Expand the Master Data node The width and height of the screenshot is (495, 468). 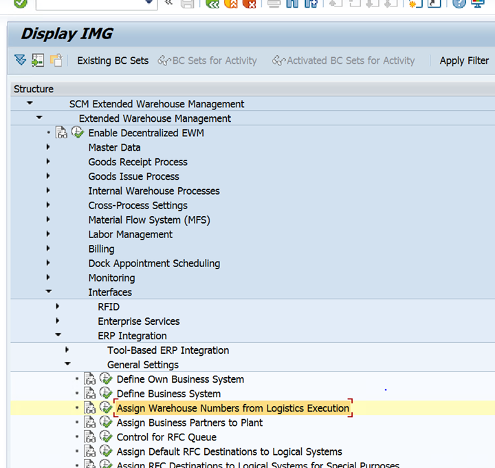pos(48,147)
